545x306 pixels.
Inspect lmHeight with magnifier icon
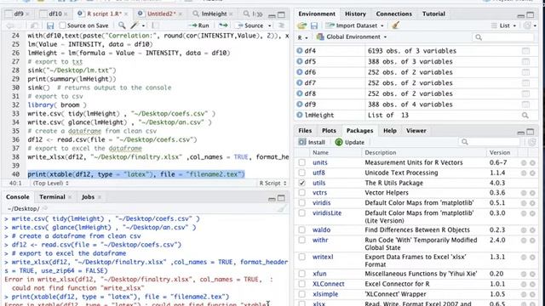525,116
